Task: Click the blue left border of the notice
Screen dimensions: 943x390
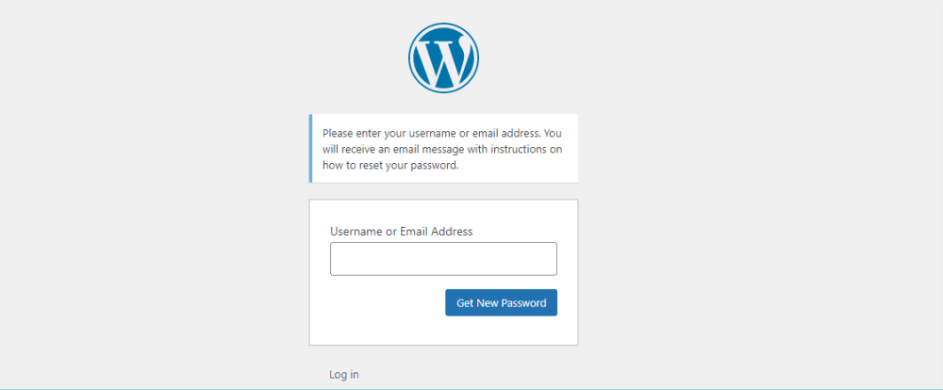Action: (310, 149)
